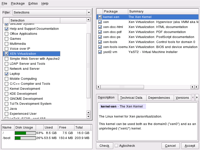Toggle the xen-doc-ps package status icon
Image resolution: width=200 pixels, height=150 pixels.
pos(100,37)
